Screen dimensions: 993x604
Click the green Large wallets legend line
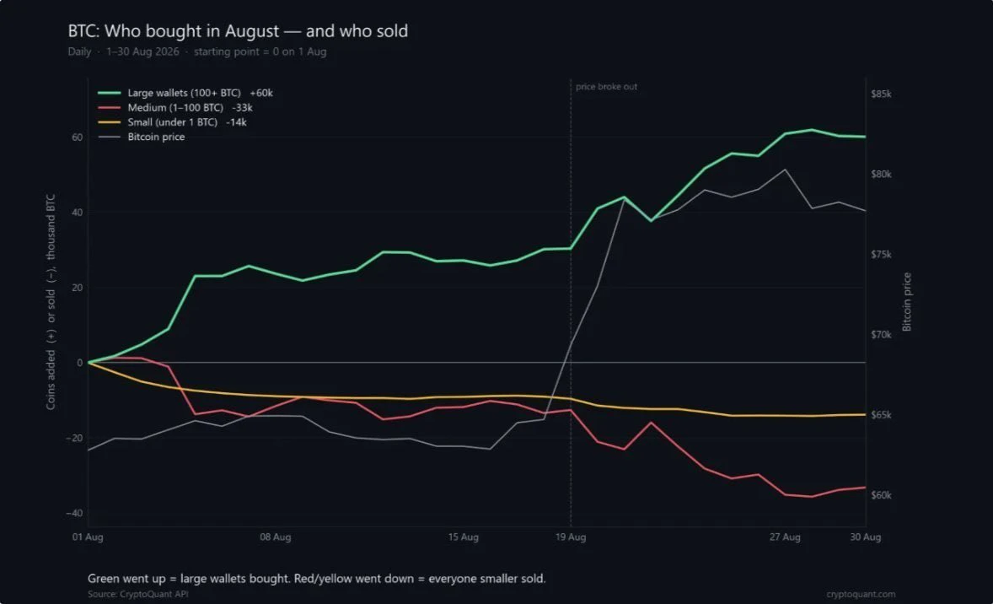coord(109,93)
